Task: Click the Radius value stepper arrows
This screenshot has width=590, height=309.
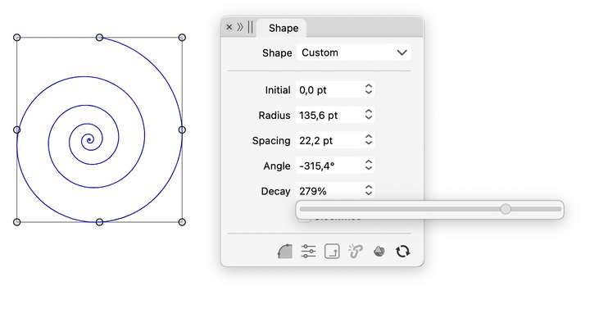Action: pos(369,115)
